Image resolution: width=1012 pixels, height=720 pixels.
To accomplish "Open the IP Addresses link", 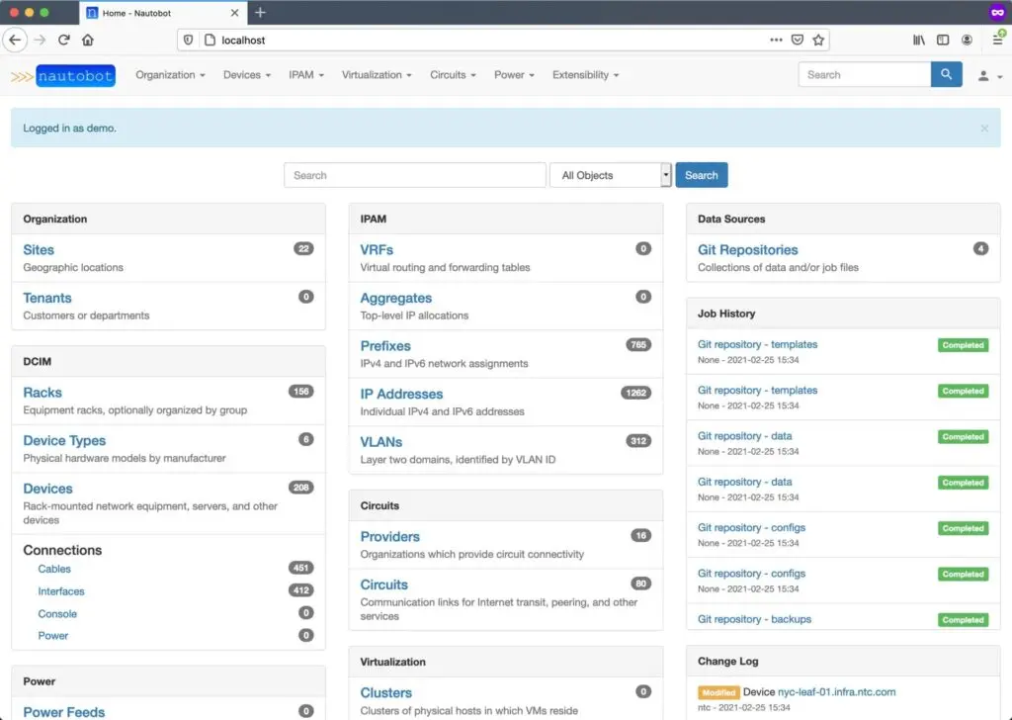I will pos(401,394).
